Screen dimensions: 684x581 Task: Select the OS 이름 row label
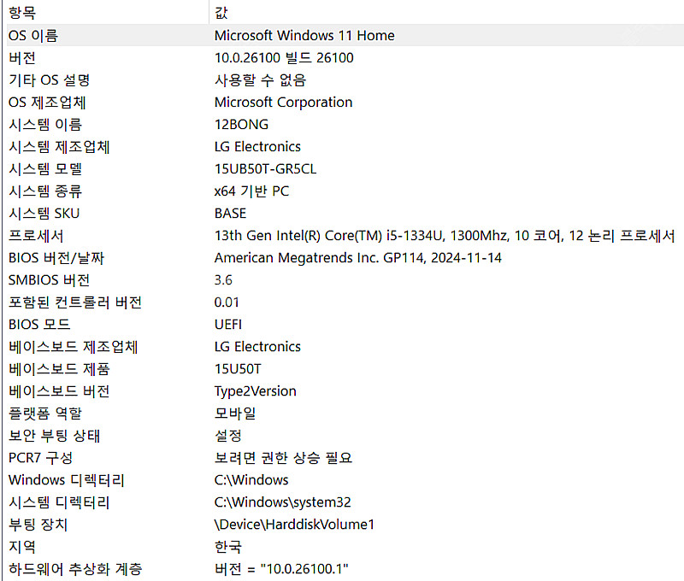click(x=33, y=35)
